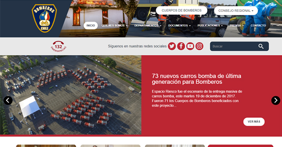Expand the Documentos menu
The image size is (282, 147).
[x=179, y=25]
